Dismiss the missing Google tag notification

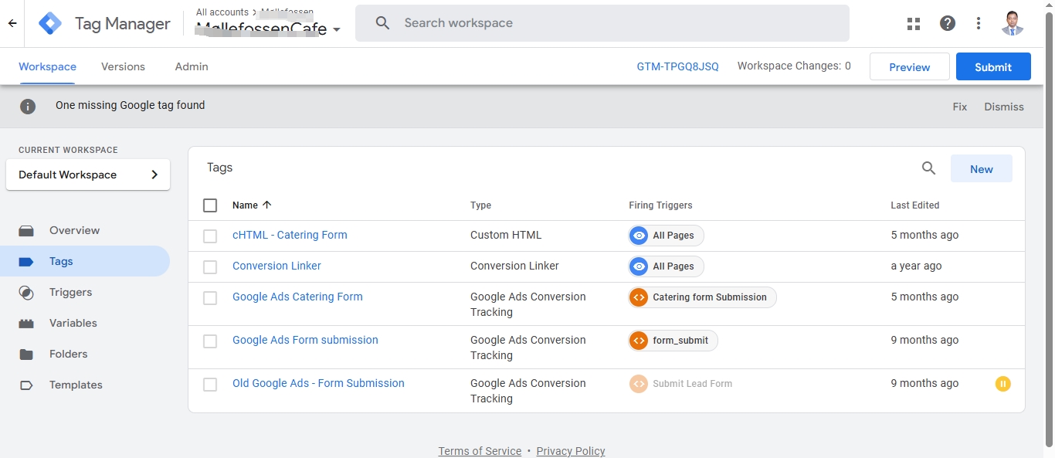coord(1003,107)
